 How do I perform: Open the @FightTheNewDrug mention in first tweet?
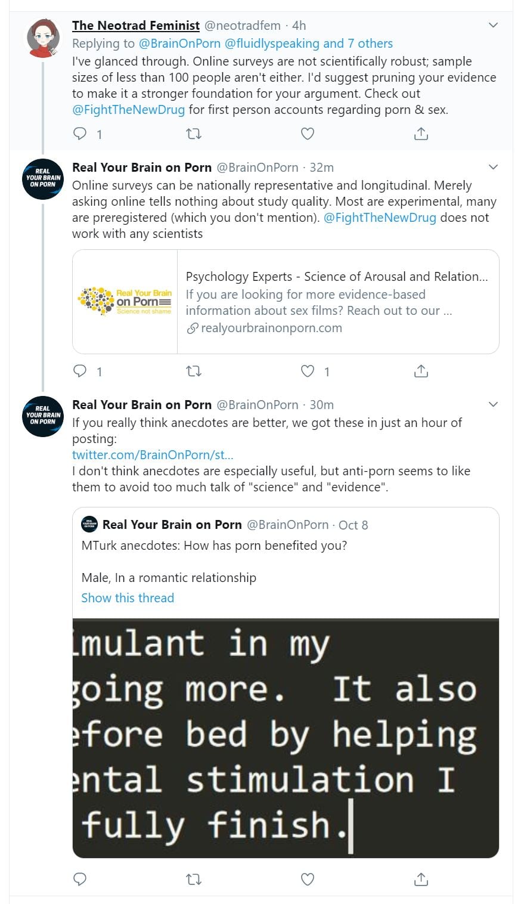click(128, 110)
